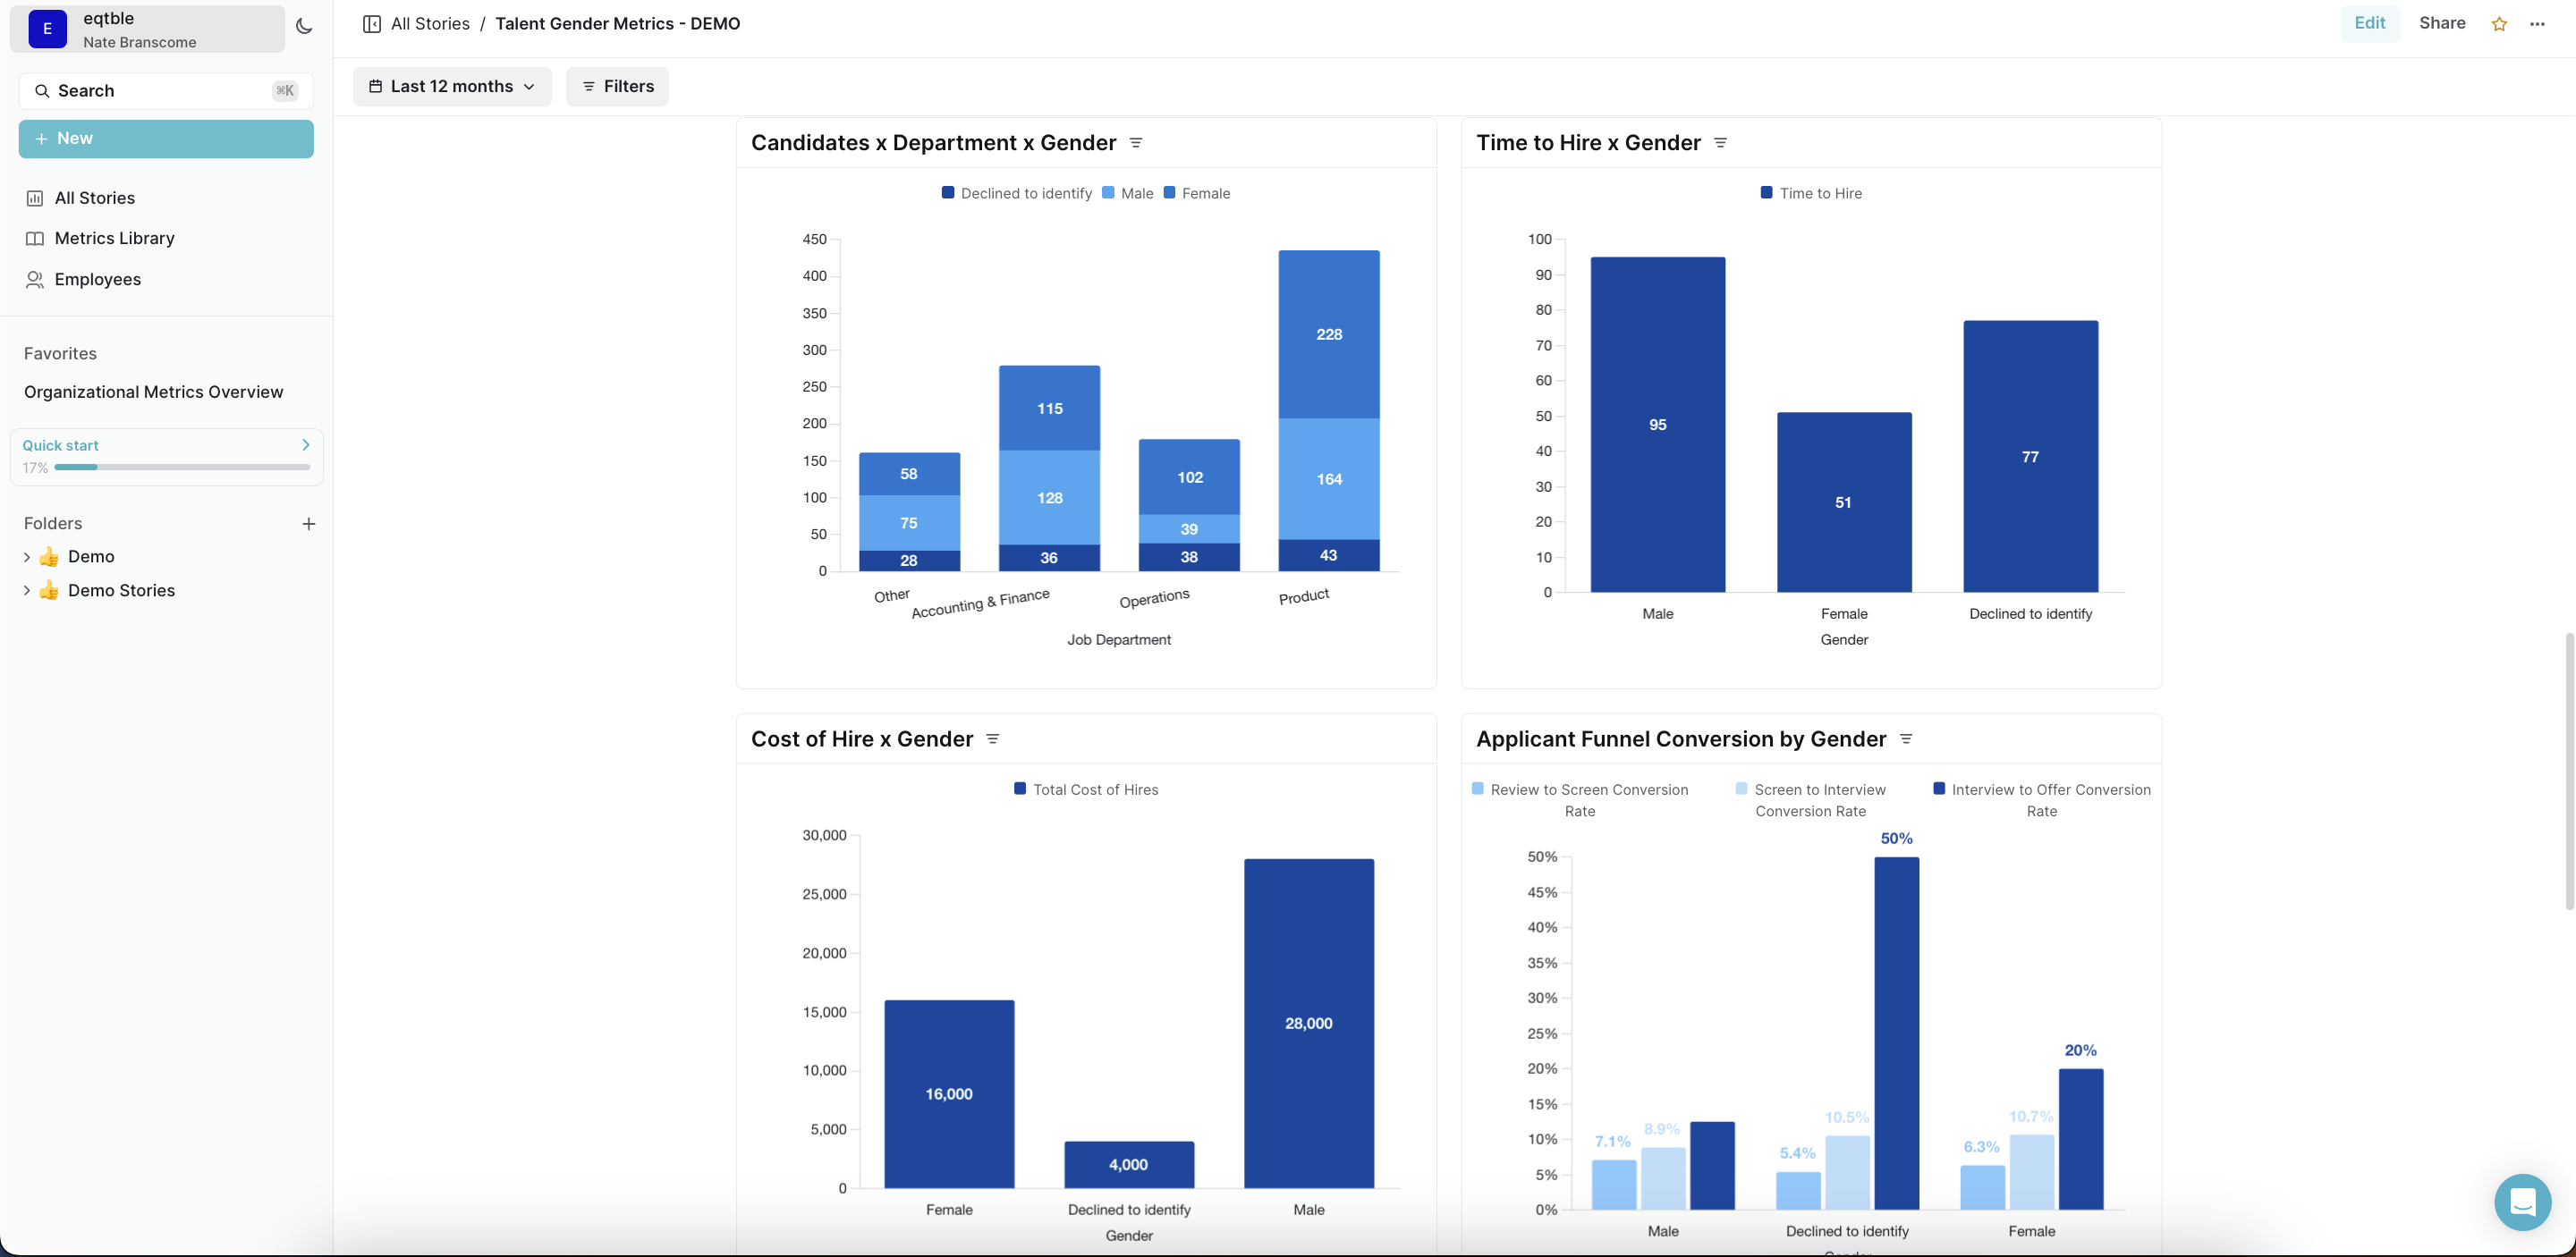Click All Stories in the breadcrumb
2576x1257 pixels.
coord(429,23)
